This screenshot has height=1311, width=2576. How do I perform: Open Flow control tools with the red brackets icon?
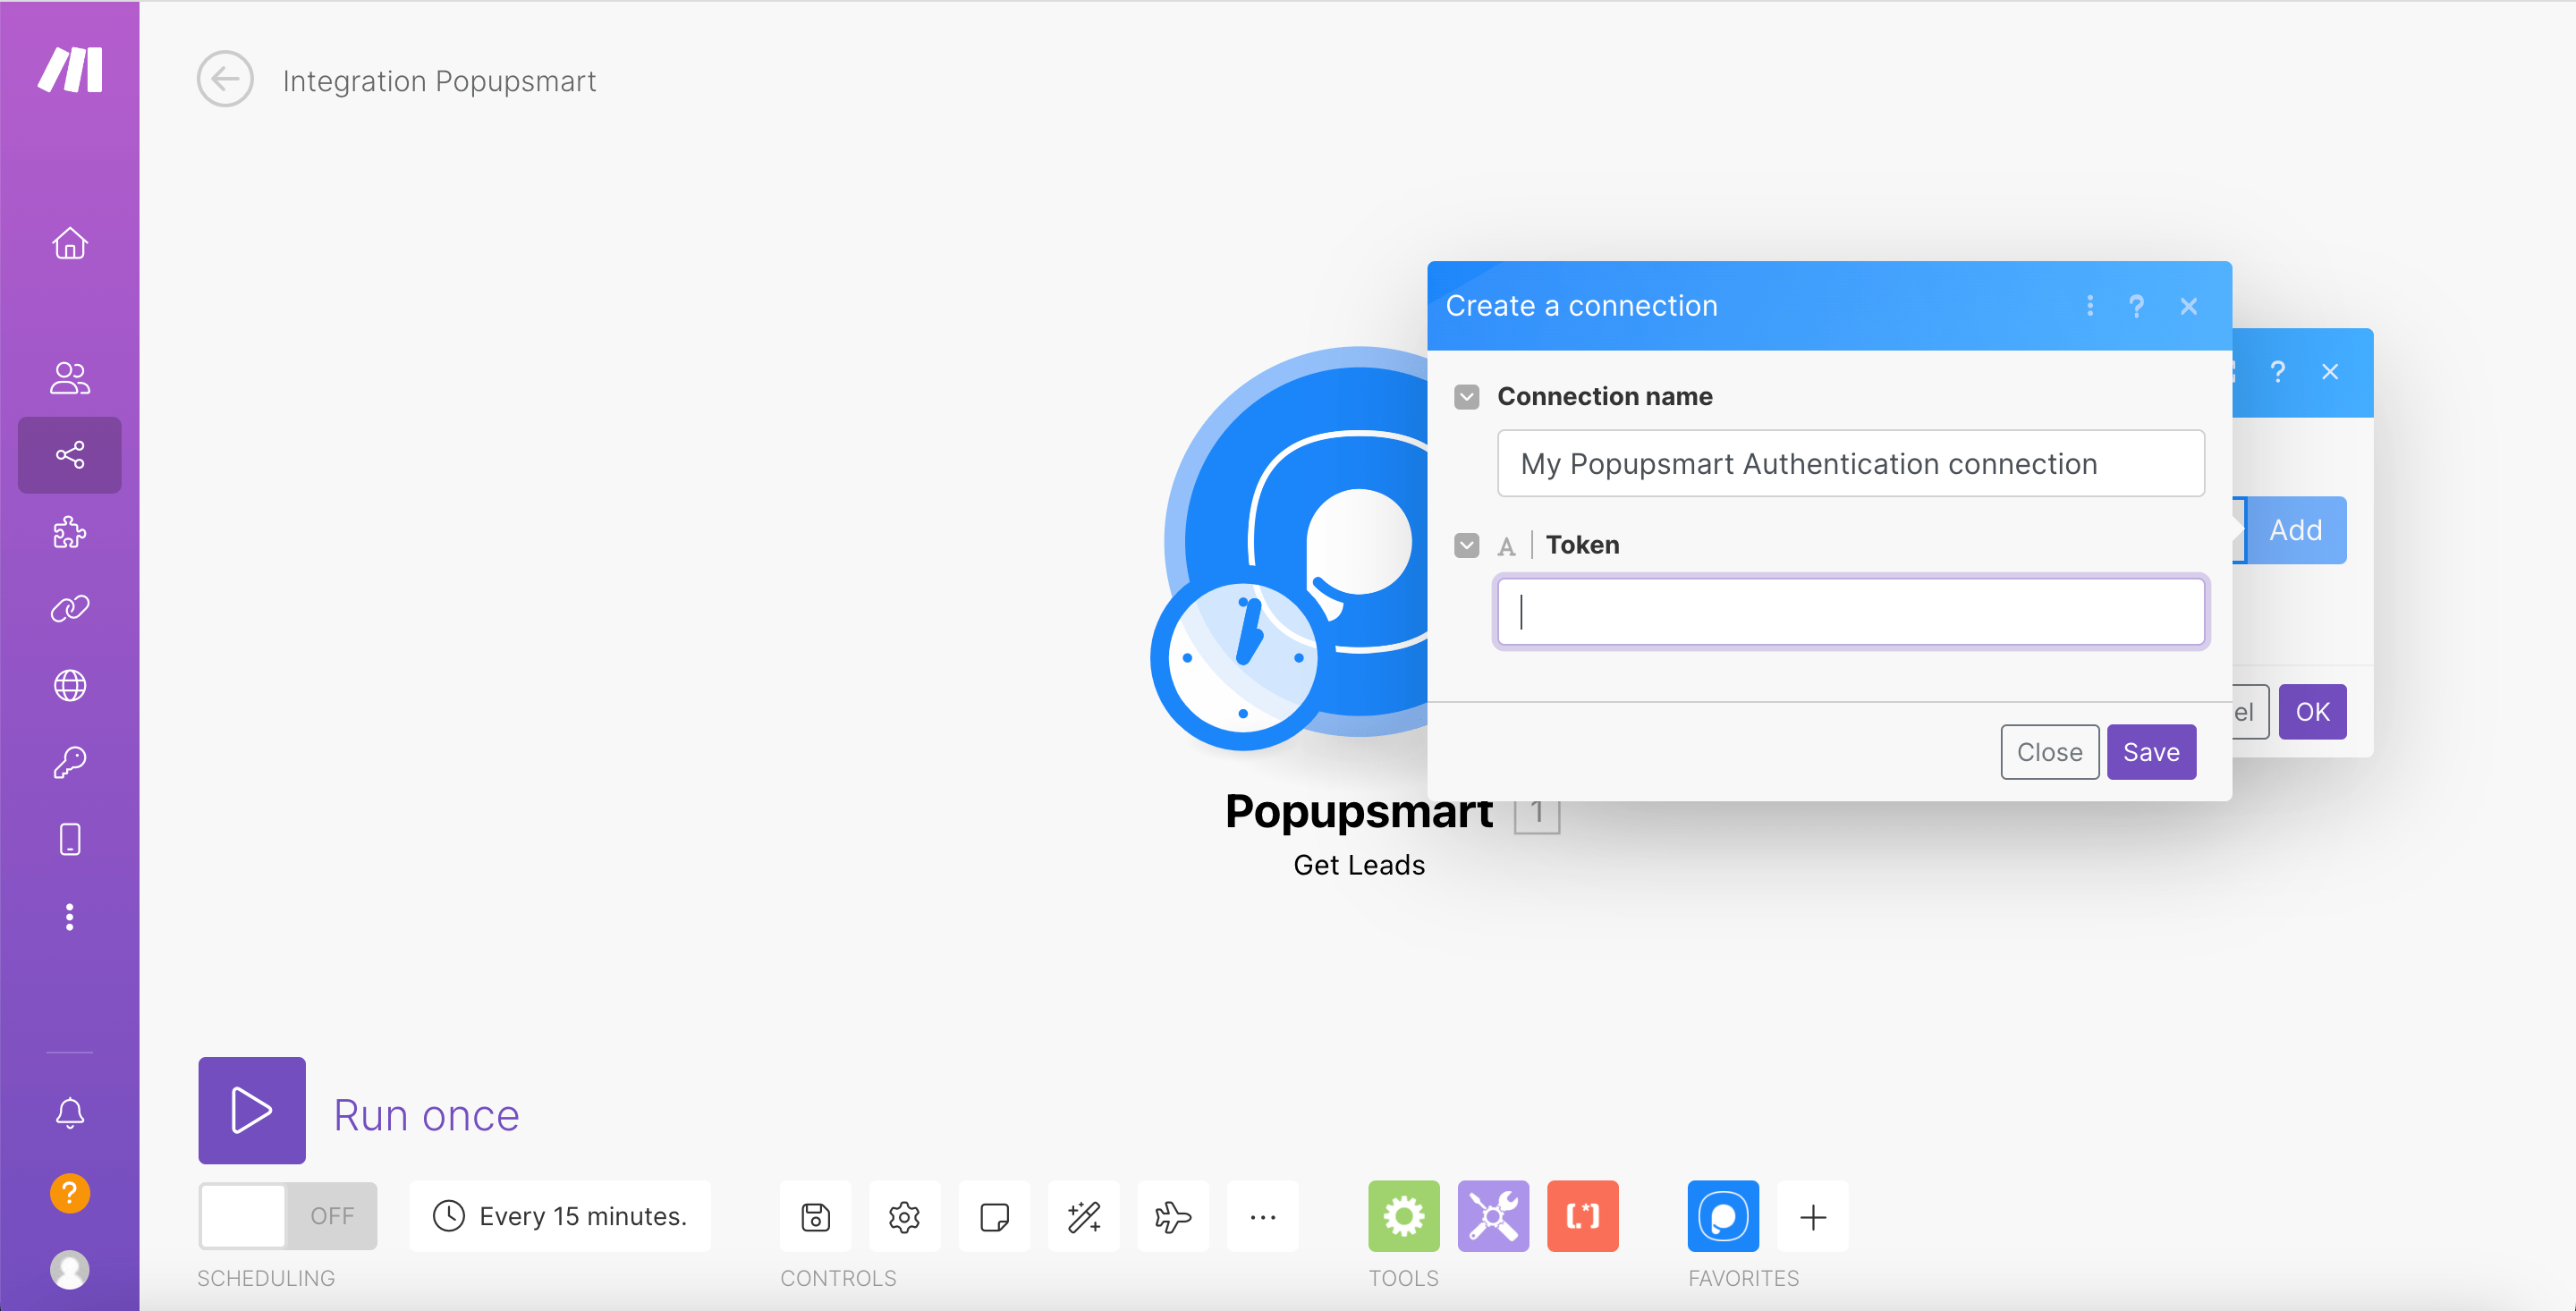tap(1582, 1216)
